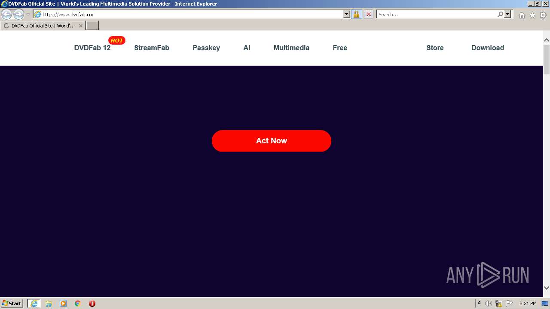
Task: Go to the Store link
Action: point(435,48)
